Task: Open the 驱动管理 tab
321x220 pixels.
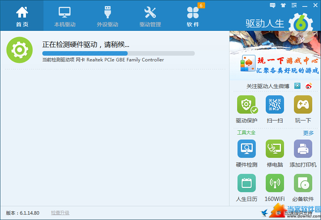Action: point(150,16)
